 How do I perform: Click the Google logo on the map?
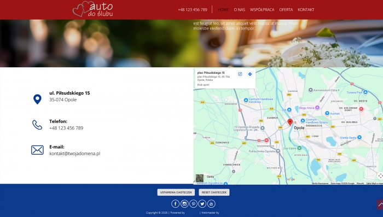click(x=290, y=179)
